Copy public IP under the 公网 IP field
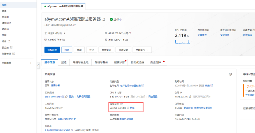255x133 pixels. (190, 97)
